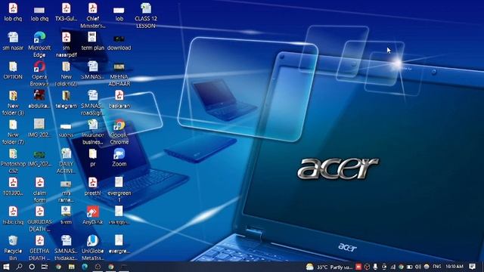Select the hdbc chq PDF icon
The width and height of the screenshot is (484, 272).
pos(13,215)
